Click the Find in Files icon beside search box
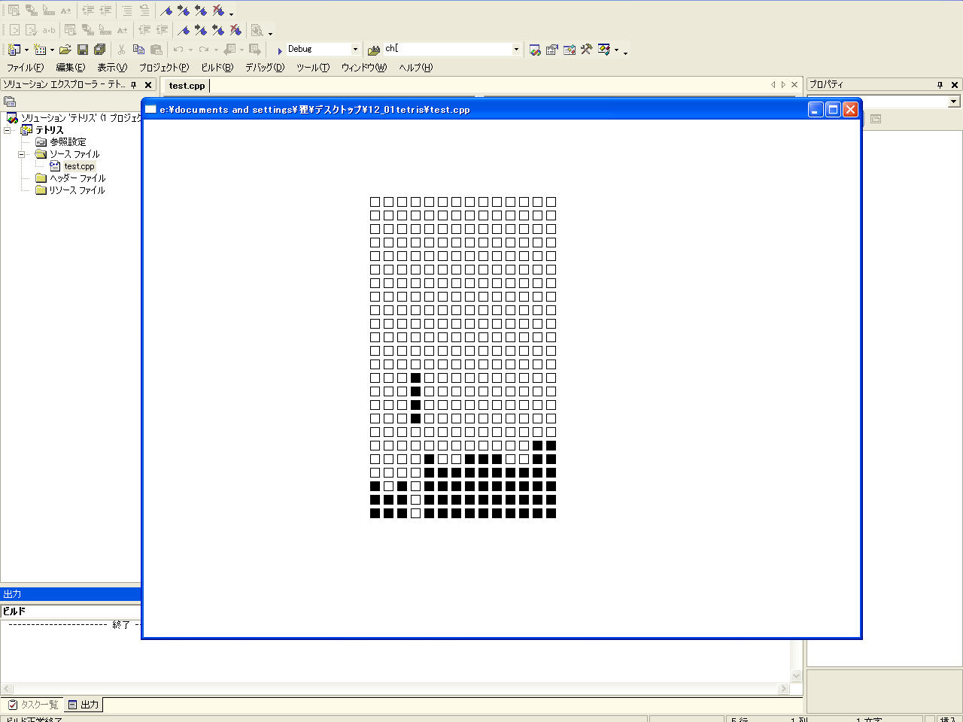Viewport: 963px width, 722px height. (x=374, y=50)
